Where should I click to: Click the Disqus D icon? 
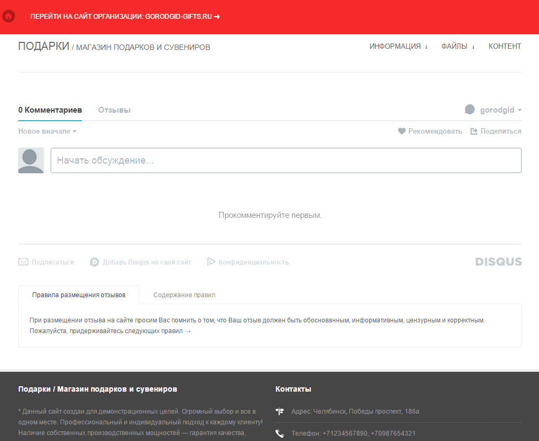point(94,262)
